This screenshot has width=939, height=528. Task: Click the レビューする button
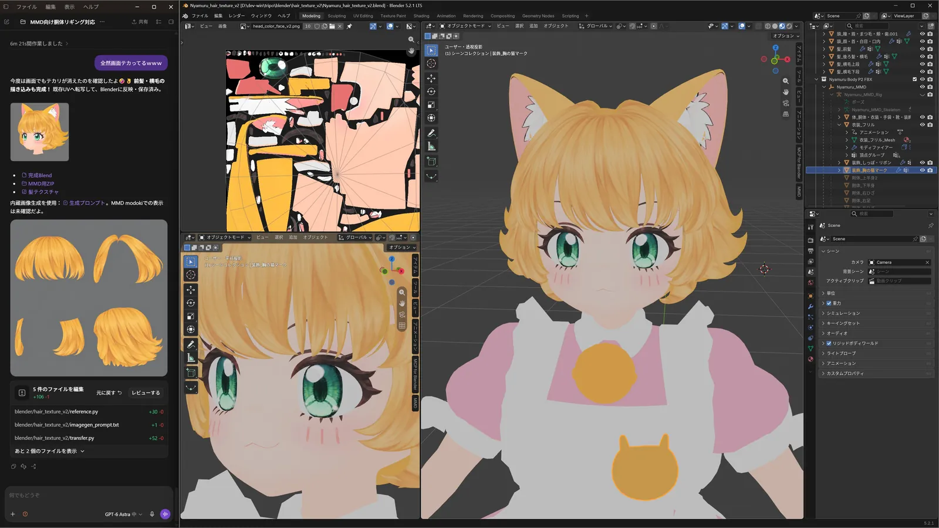tap(146, 392)
